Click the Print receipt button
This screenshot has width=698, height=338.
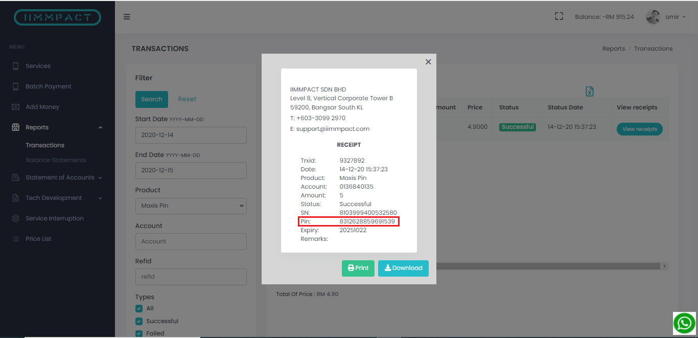pyautogui.click(x=358, y=268)
